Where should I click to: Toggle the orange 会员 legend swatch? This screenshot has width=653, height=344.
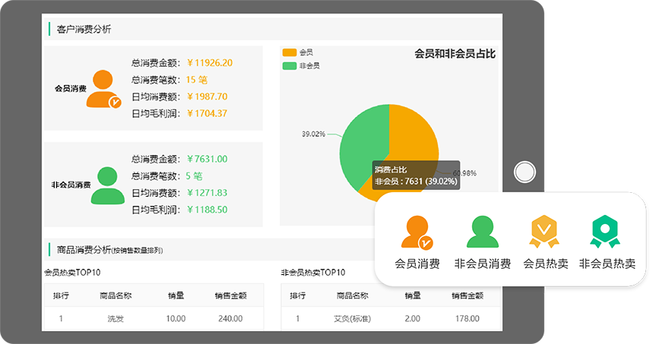point(290,52)
